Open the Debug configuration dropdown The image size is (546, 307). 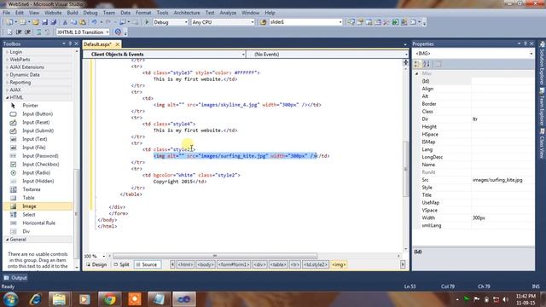click(186, 22)
